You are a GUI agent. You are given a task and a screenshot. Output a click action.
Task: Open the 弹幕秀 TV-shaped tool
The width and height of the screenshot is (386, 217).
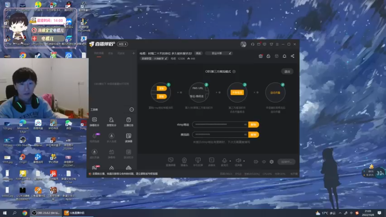point(111,154)
